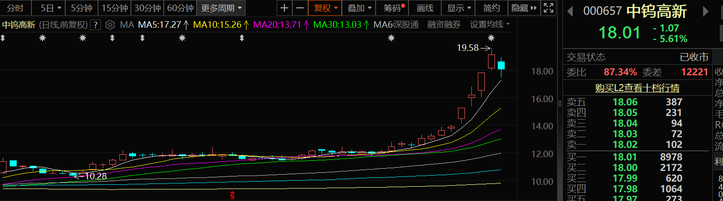Click the zoom-out minus icon
Image resolution: width=723 pixels, height=201 pixels.
300,8
